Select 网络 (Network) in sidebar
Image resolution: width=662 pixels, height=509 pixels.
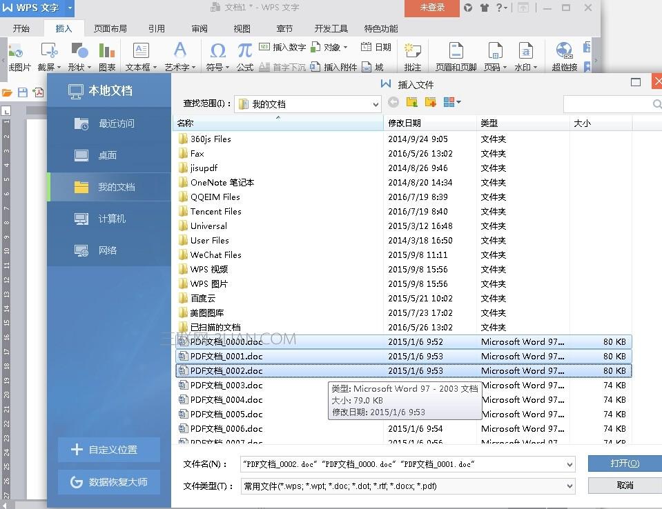[109, 250]
